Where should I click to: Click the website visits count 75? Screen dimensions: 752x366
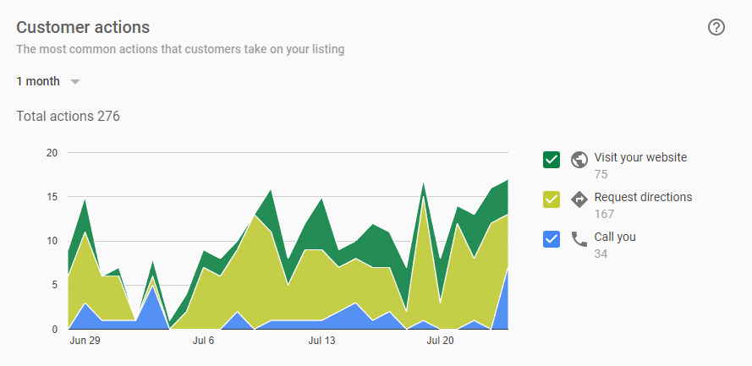coord(601,174)
